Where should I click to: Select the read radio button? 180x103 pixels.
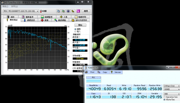(75, 29)
